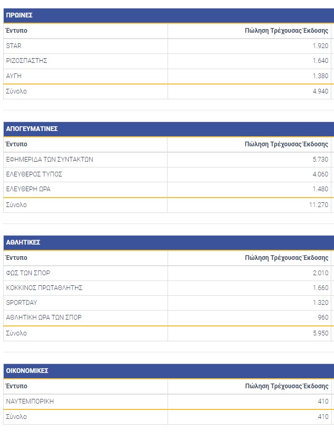Click the ΠΡΩΙΝΕΣ section header
Viewport: 334px width, 439px height.
coord(20,15)
